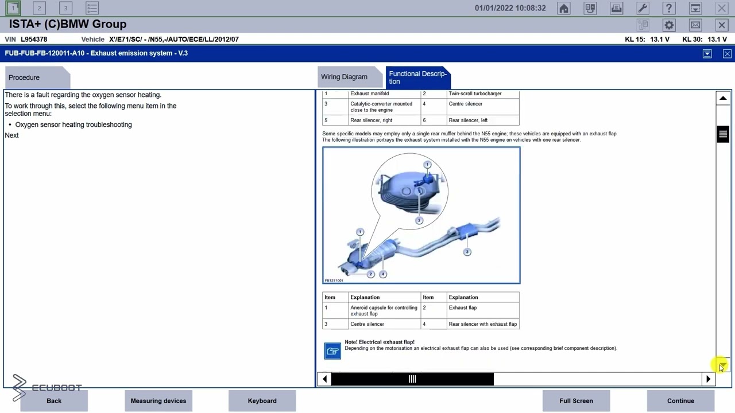The height and width of the screenshot is (413, 735).
Task: Collapse the Exhaust emission system panel dropdown
Action: point(707,53)
